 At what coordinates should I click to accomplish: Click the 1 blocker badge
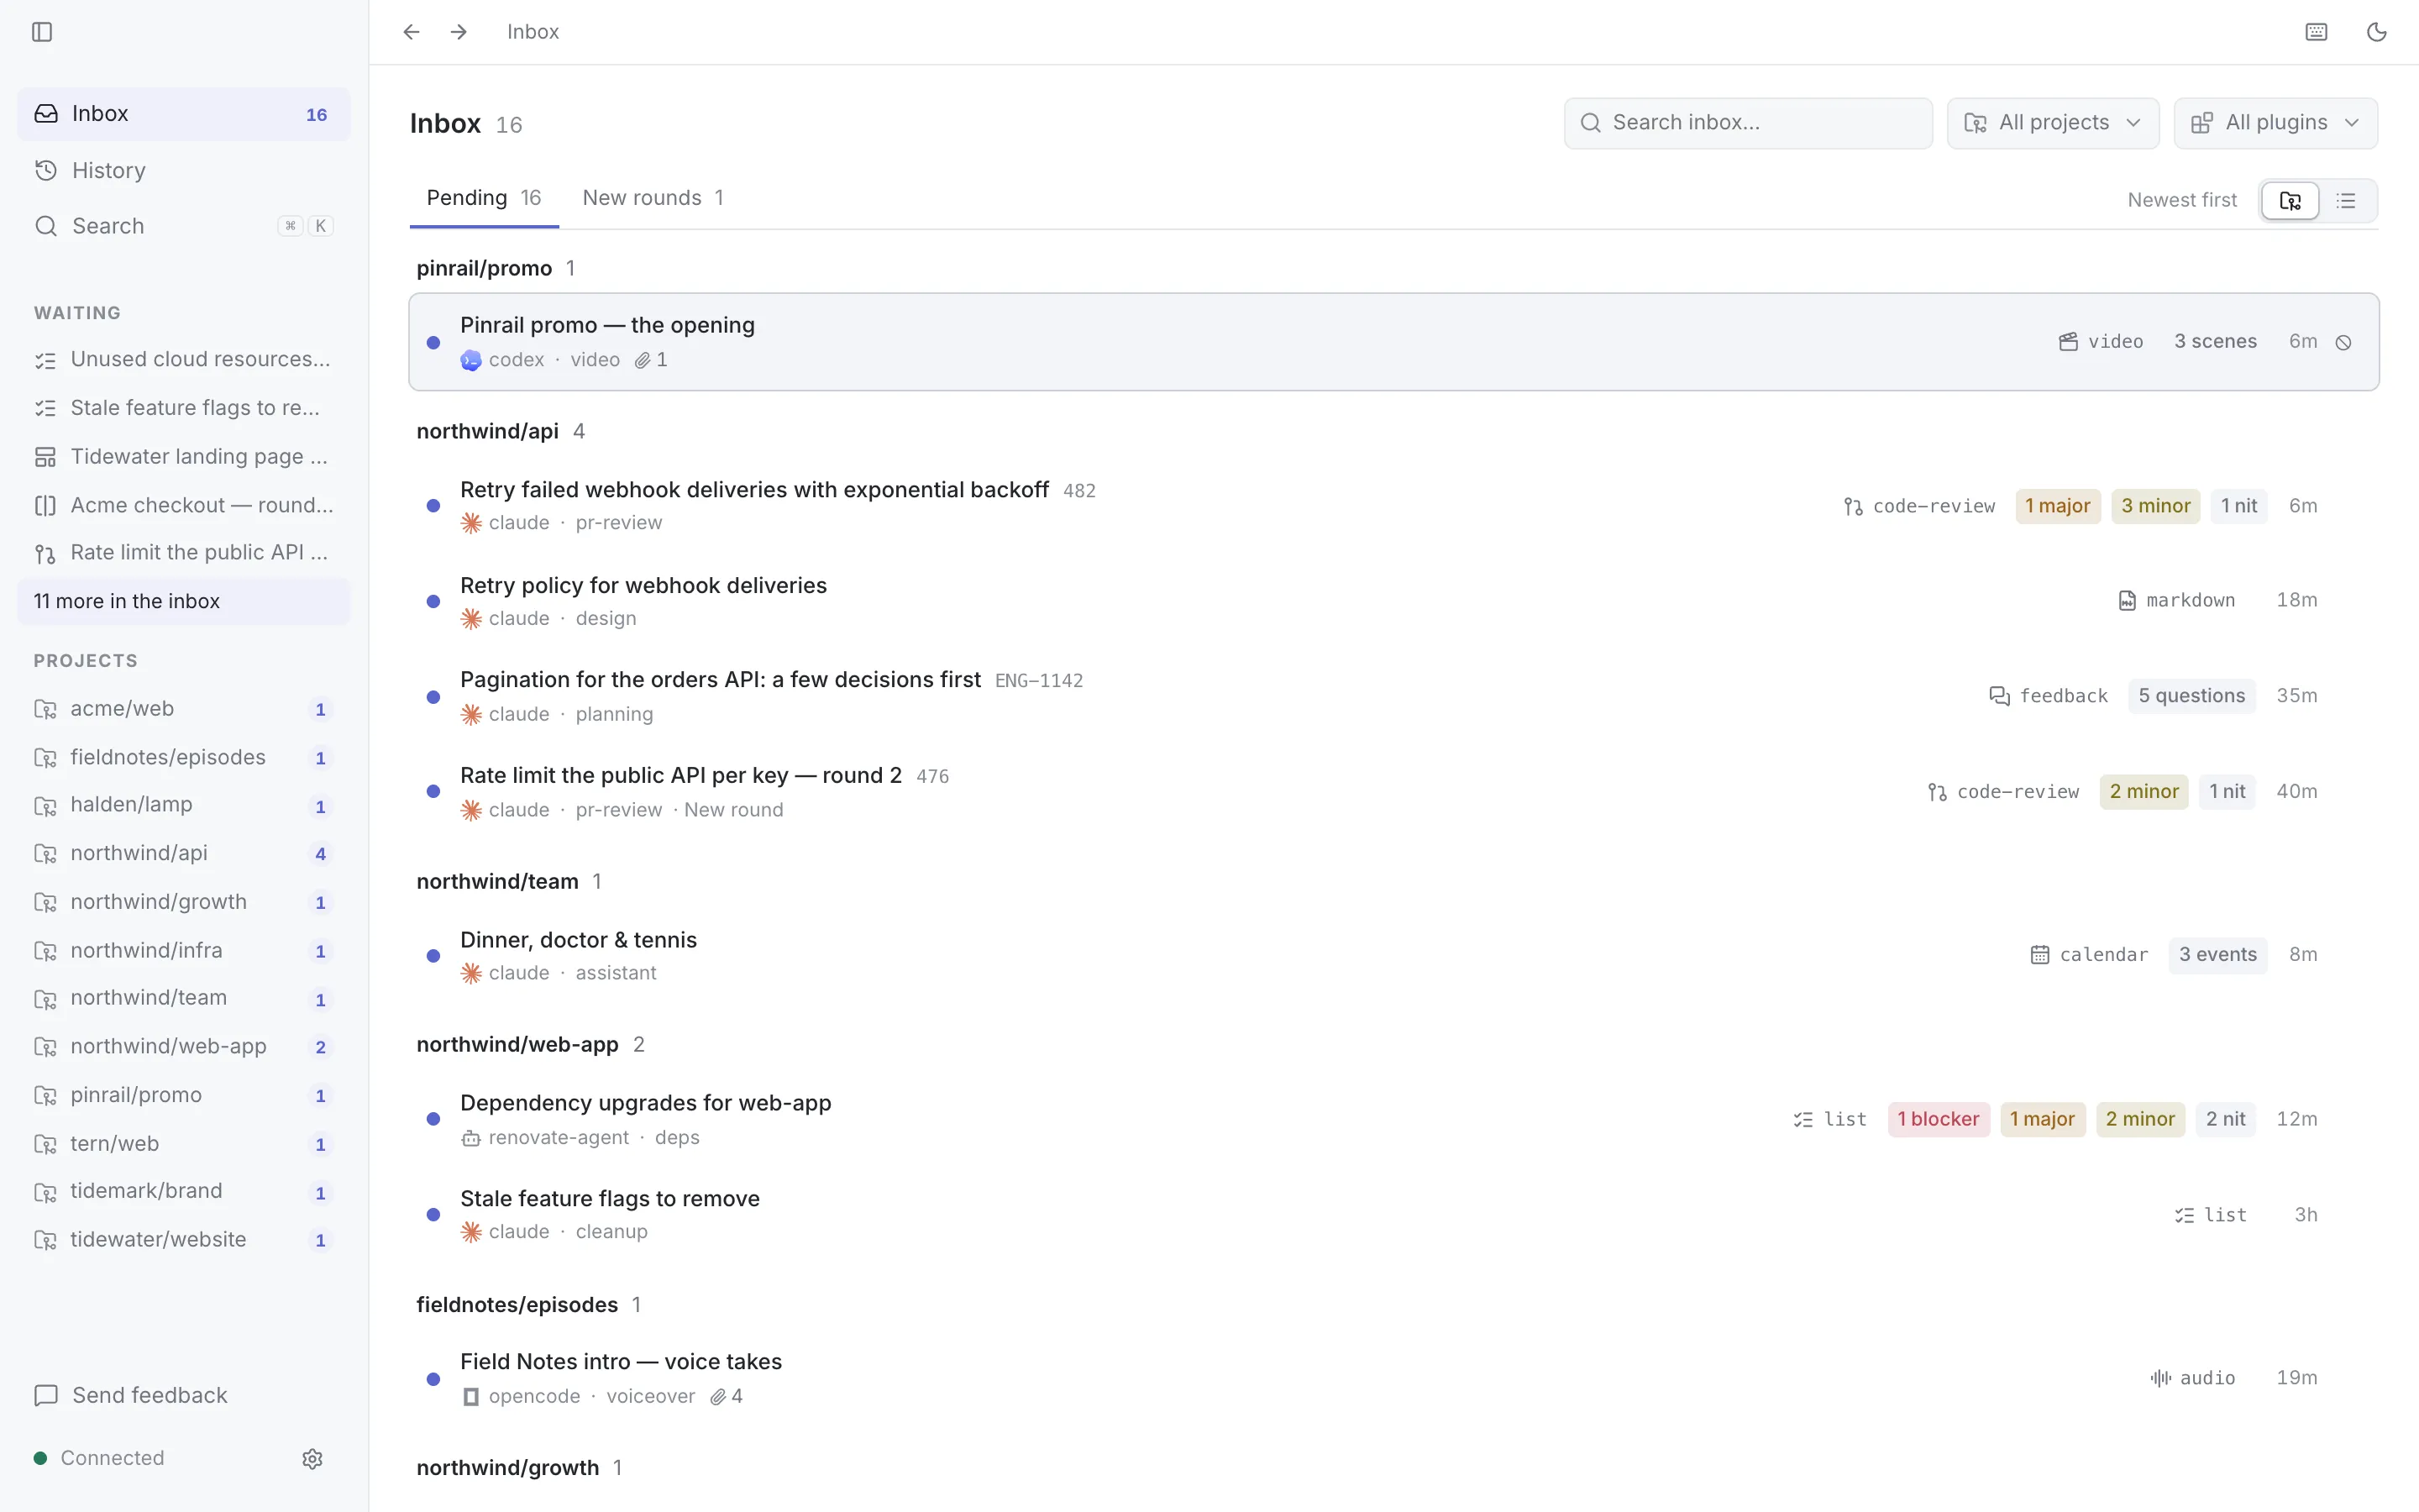click(x=1939, y=1119)
